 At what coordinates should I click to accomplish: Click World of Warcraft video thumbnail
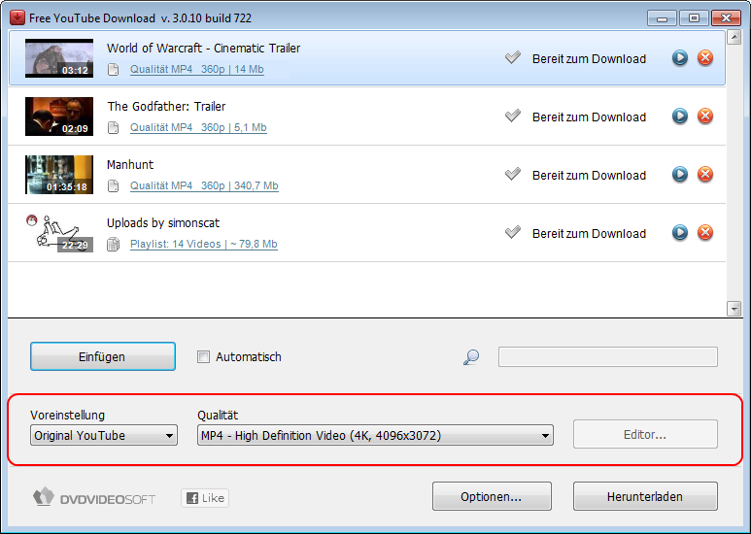click(59, 58)
